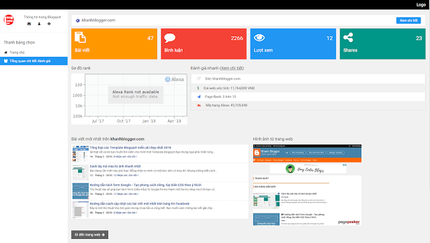
Task: Click the website screenshot preview image
Action: 307,185
